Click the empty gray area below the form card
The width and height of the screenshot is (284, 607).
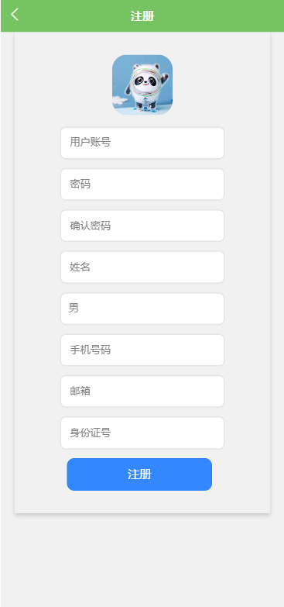pos(142,560)
